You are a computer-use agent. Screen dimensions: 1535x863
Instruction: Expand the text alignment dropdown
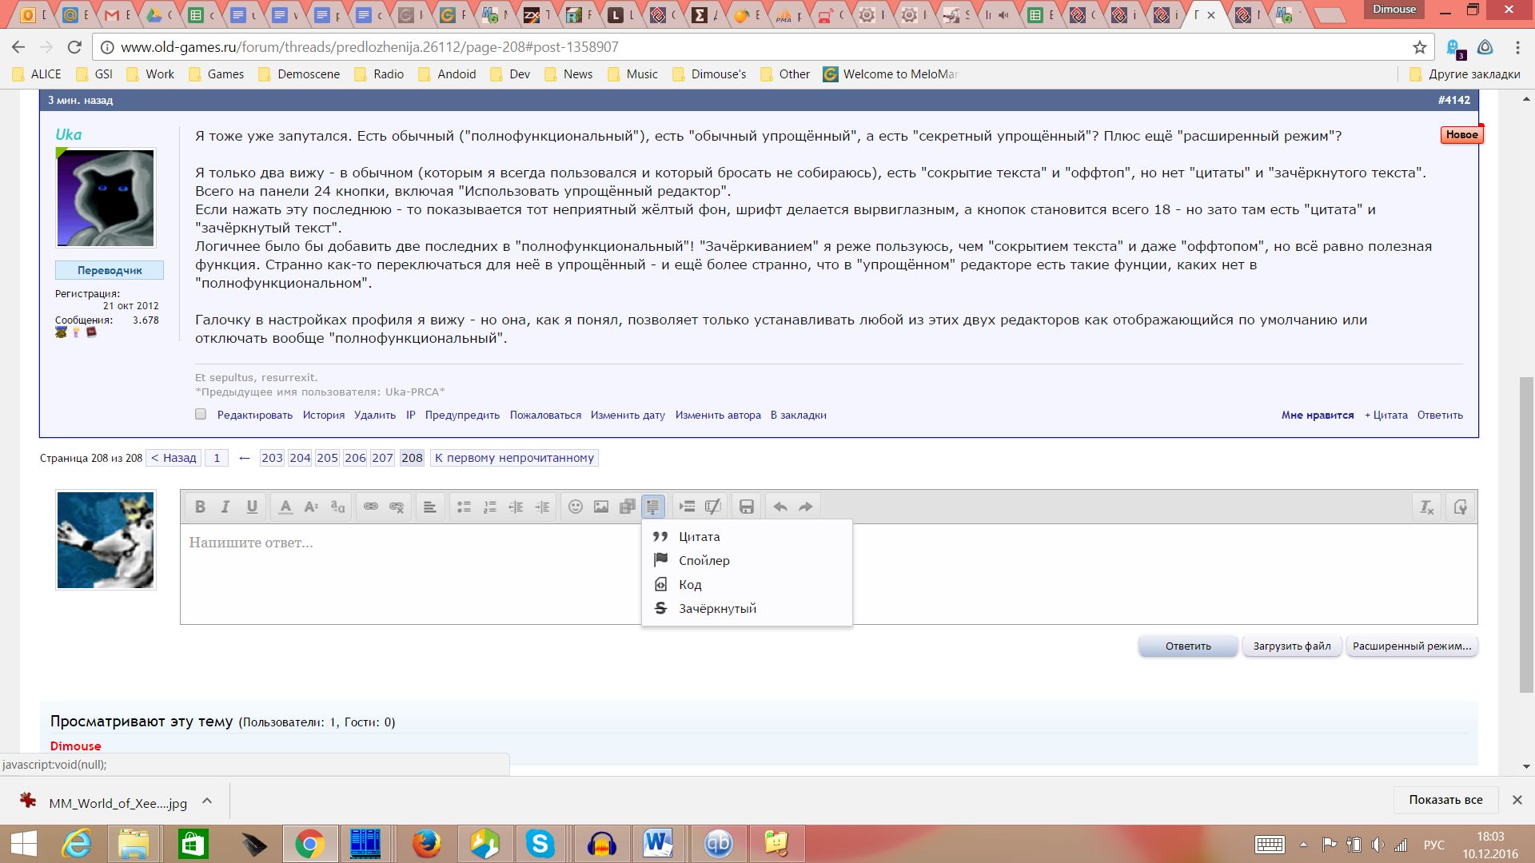point(429,507)
